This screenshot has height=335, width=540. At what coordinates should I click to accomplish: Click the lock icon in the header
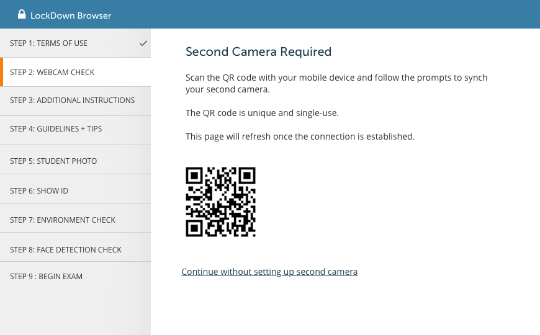pyautogui.click(x=22, y=14)
